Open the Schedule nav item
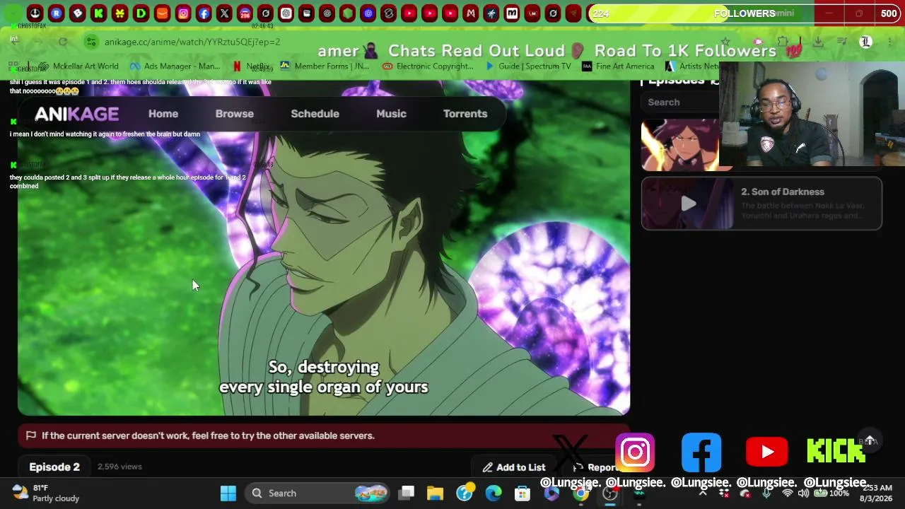Image resolution: width=905 pixels, height=509 pixels. [315, 114]
